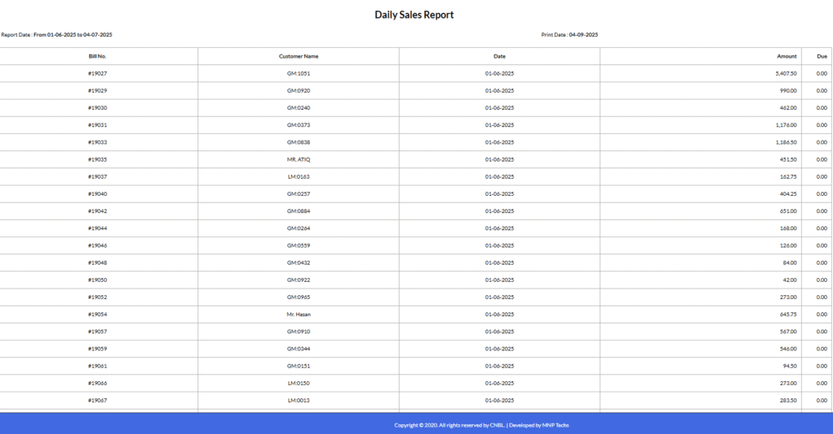
Task: Click the Customer Name column header
Action: [x=299, y=56]
